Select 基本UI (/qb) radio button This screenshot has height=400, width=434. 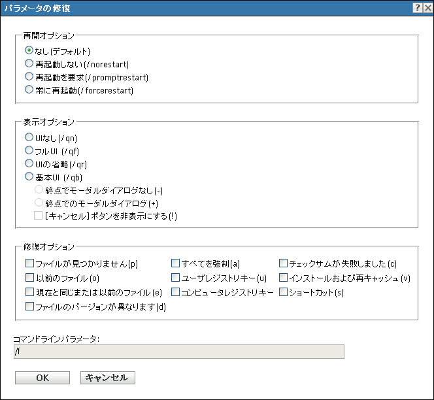pos(29,176)
